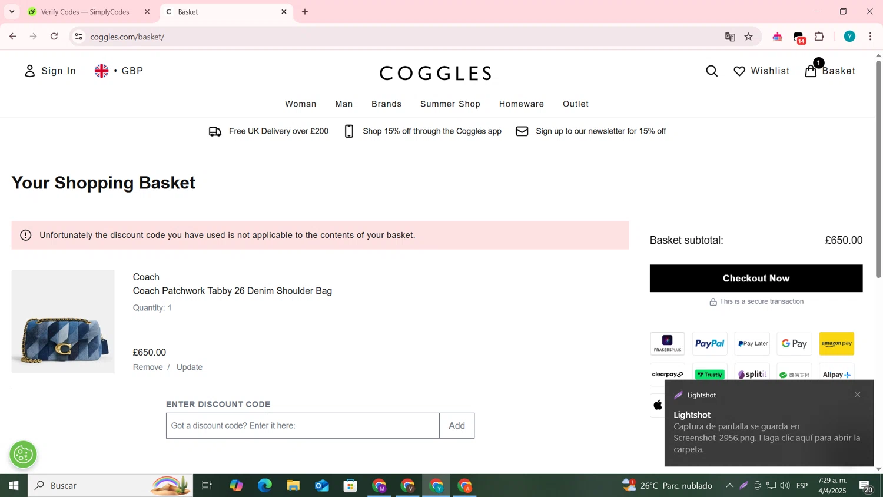
Task: Close the Lightshot notification
Action: [x=857, y=395]
